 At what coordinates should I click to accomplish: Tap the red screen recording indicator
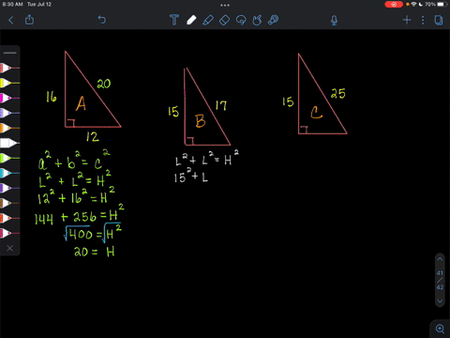[394, 5]
